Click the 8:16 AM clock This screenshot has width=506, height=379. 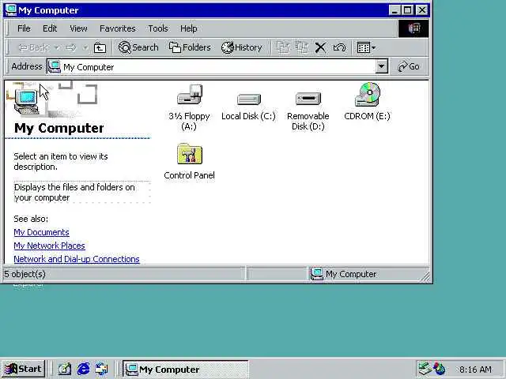point(475,370)
